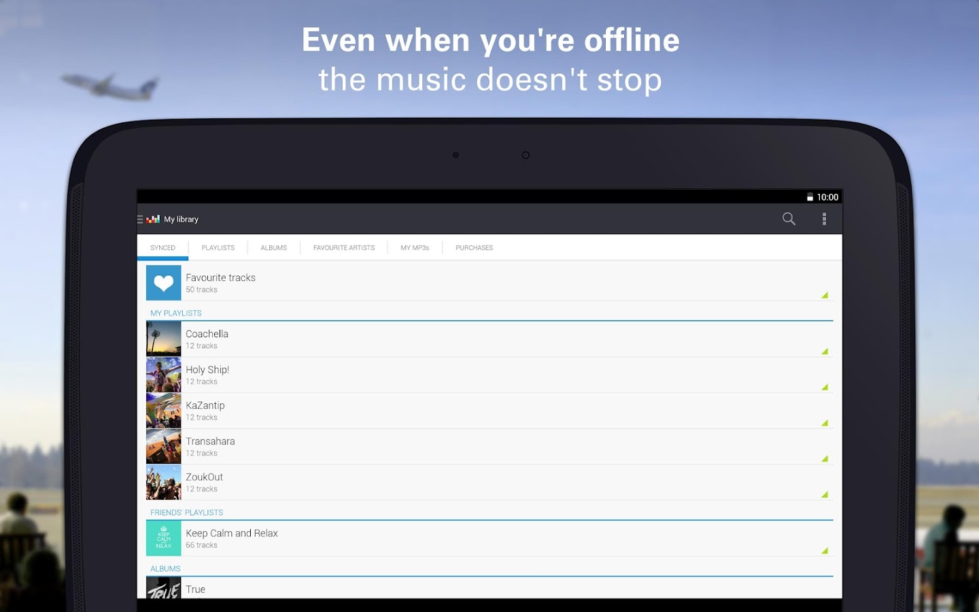
Task: Click the search icon
Action: [x=788, y=219]
